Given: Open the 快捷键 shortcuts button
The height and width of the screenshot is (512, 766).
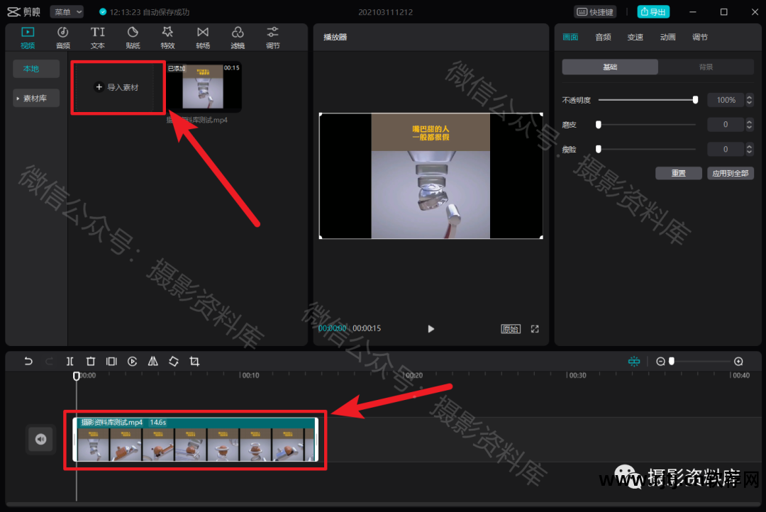Looking at the screenshot, I should click(x=595, y=12).
